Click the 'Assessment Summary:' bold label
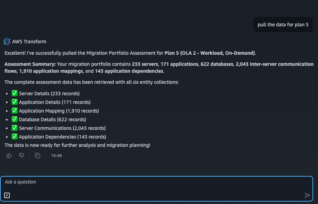The image size is (318, 204). click(30, 64)
